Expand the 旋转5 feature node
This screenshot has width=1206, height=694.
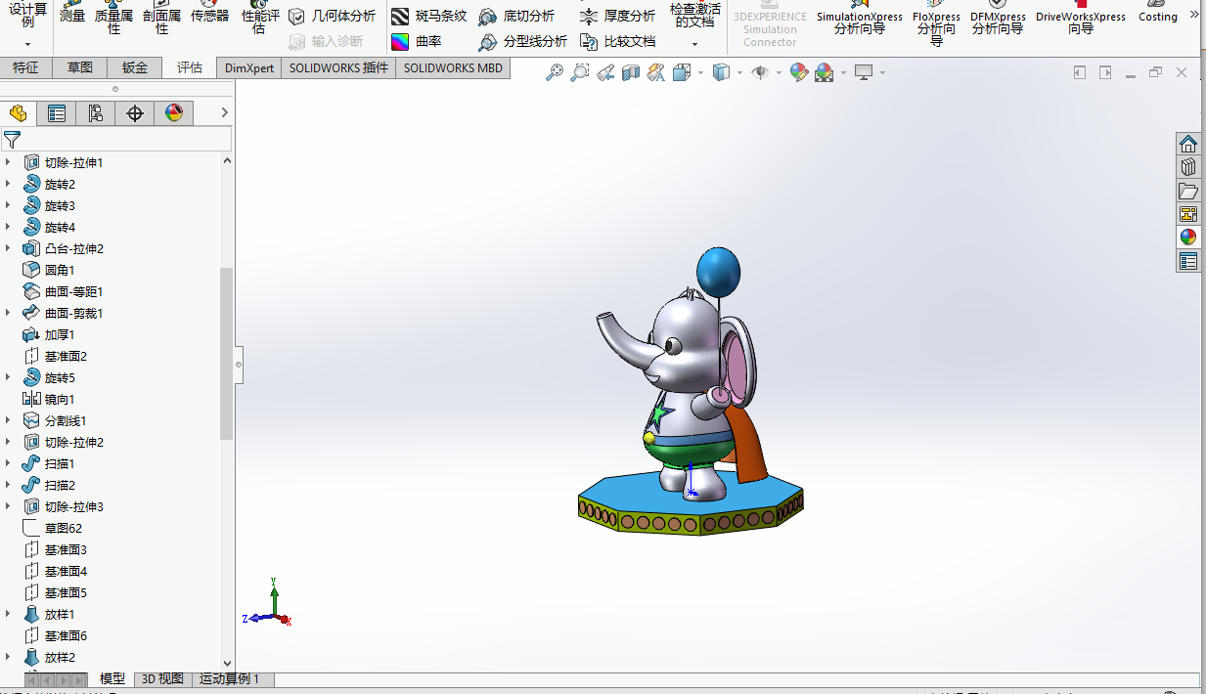tap(8, 377)
